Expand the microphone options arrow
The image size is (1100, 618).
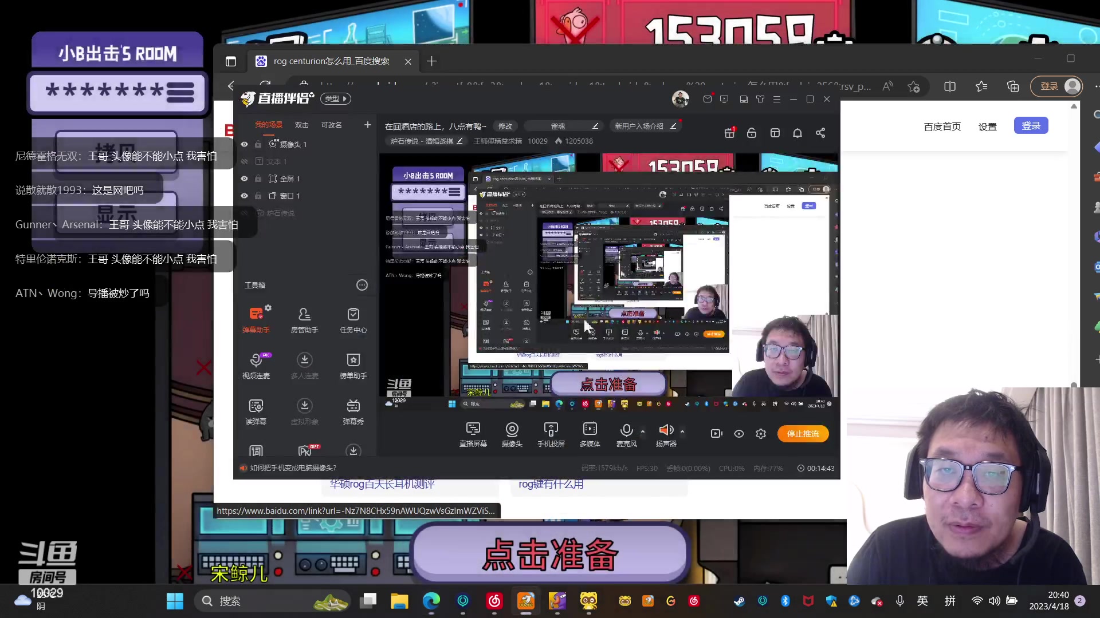coord(643,431)
